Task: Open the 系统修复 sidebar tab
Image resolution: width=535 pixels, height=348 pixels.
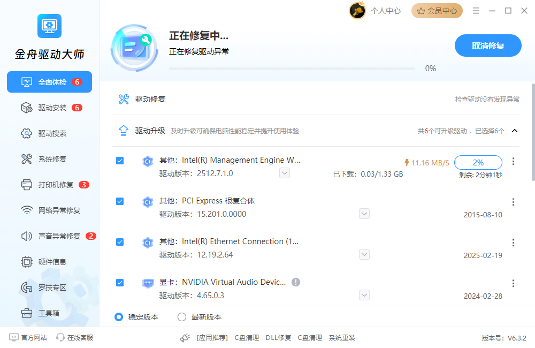Action: (x=49, y=159)
